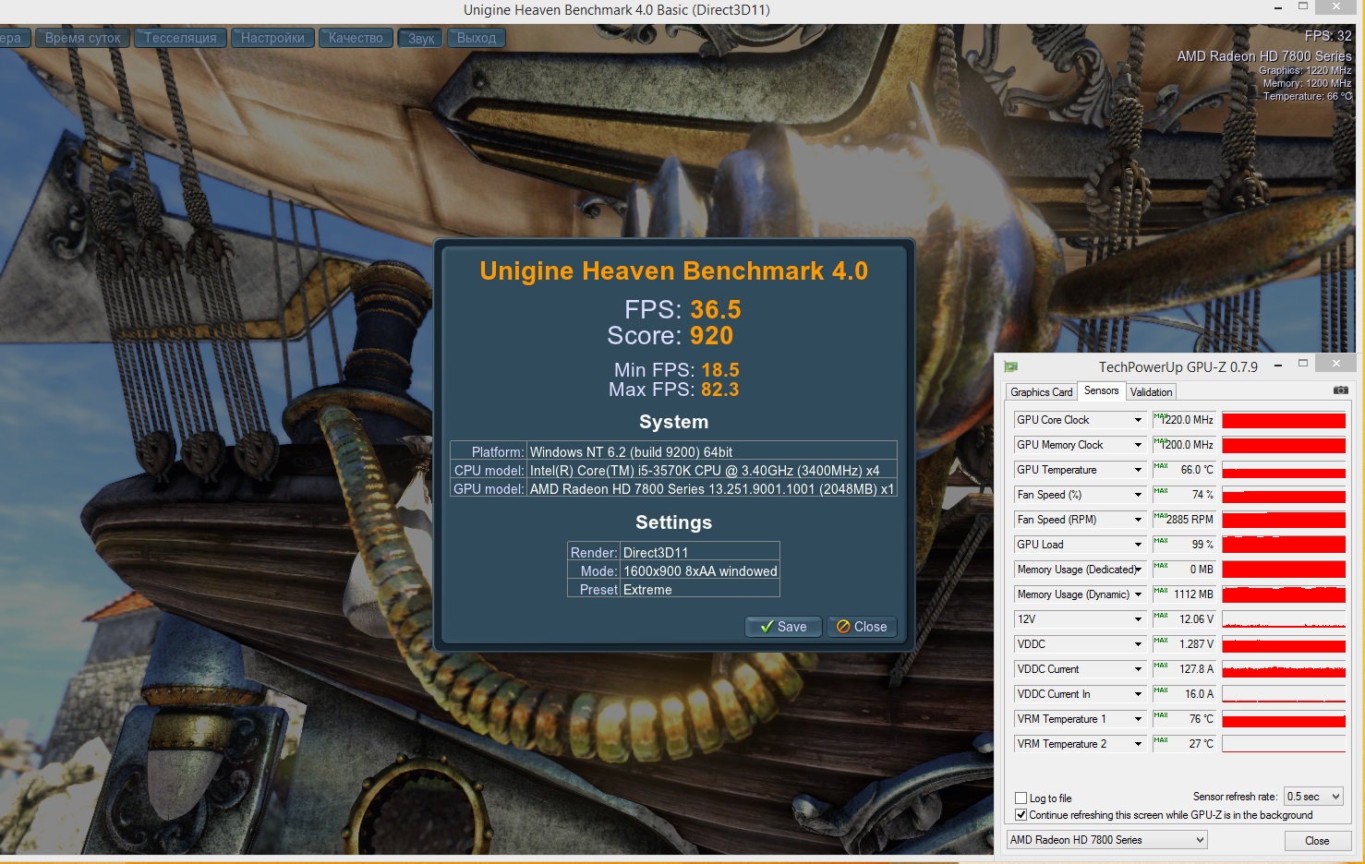Switch to the Graphics Card tab

[1042, 392]
